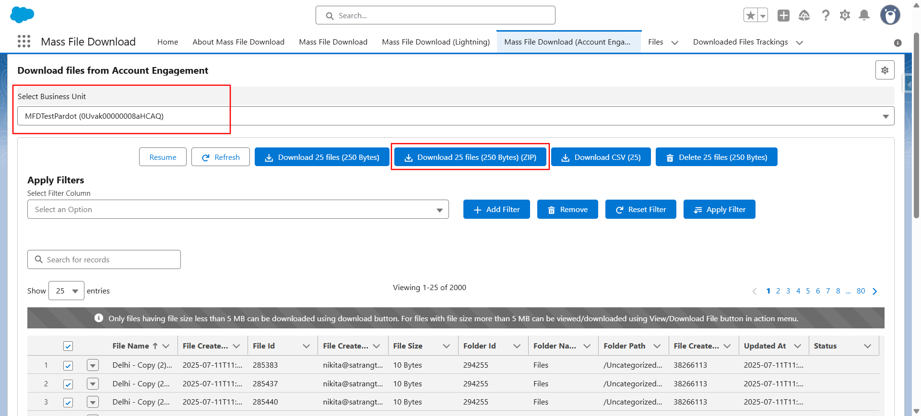The height and width of the screenshot is (416, 921).
Task: Click the scroll down arrow of page scrollbar
Action: tap(916, 411)
